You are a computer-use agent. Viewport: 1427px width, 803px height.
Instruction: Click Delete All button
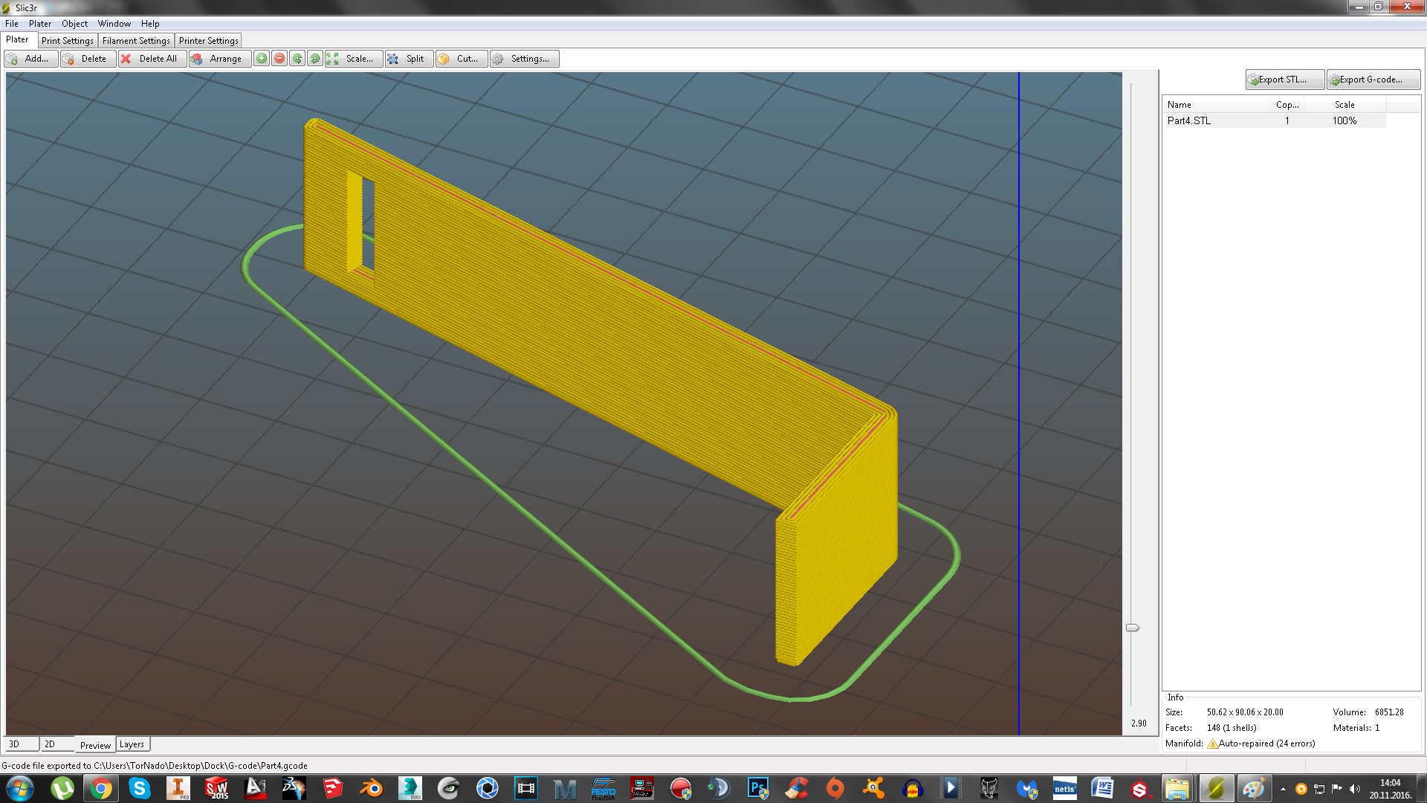click(151, 59)
